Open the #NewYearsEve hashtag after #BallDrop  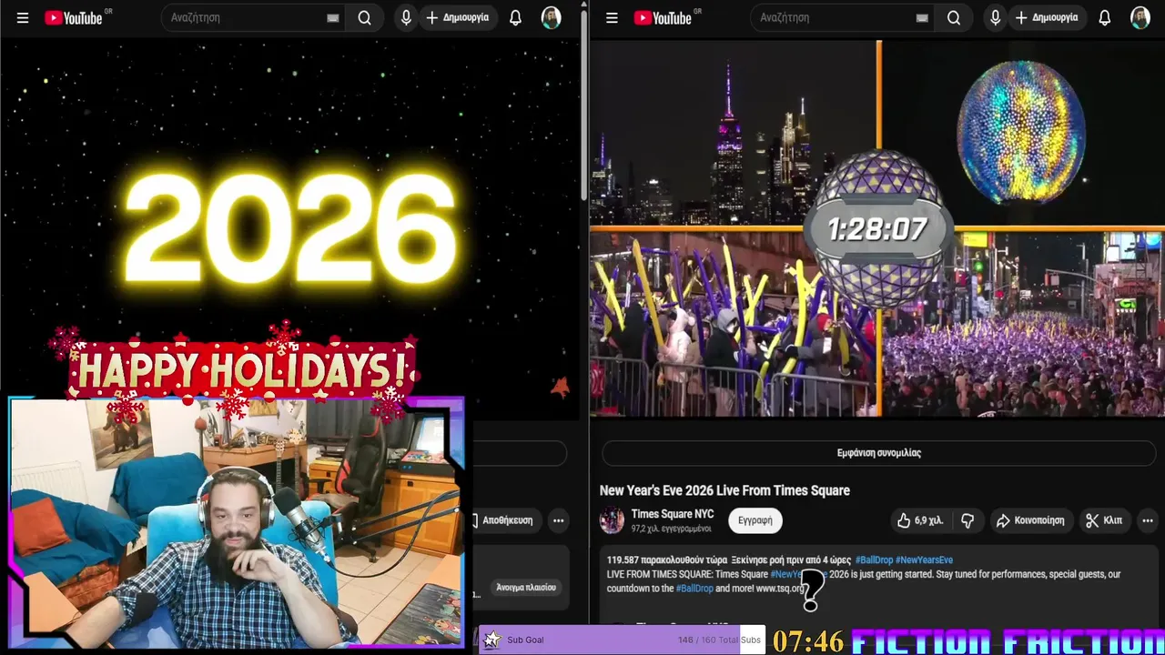tap(924, 559)
